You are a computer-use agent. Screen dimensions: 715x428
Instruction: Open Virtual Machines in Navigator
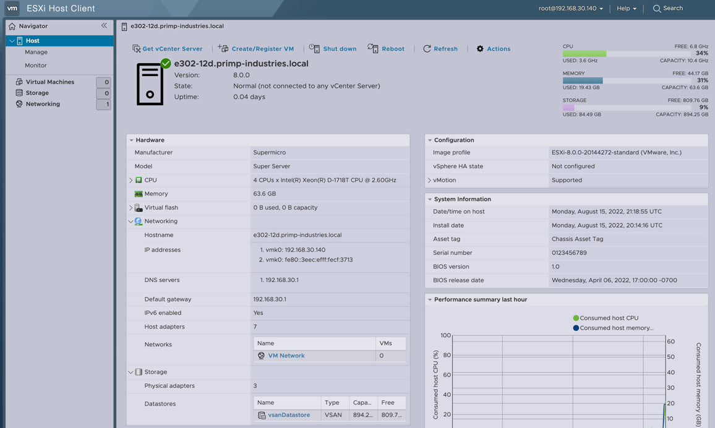tap(49, 82)
